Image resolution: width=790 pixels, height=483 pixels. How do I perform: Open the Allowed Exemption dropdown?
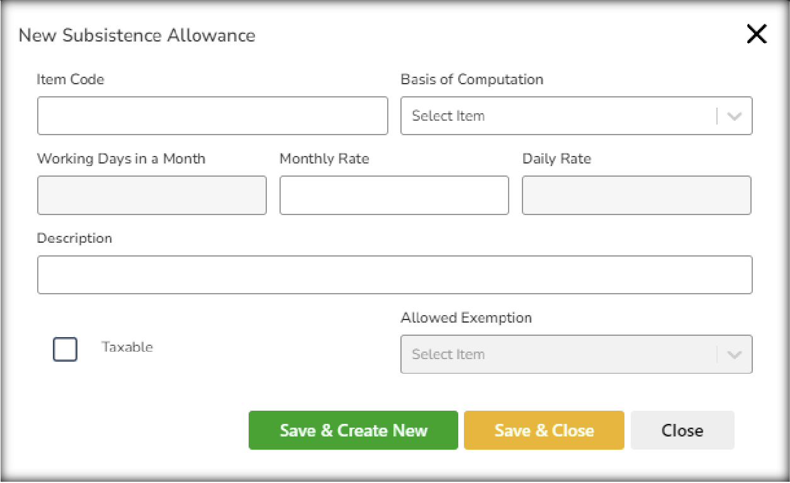560,354
